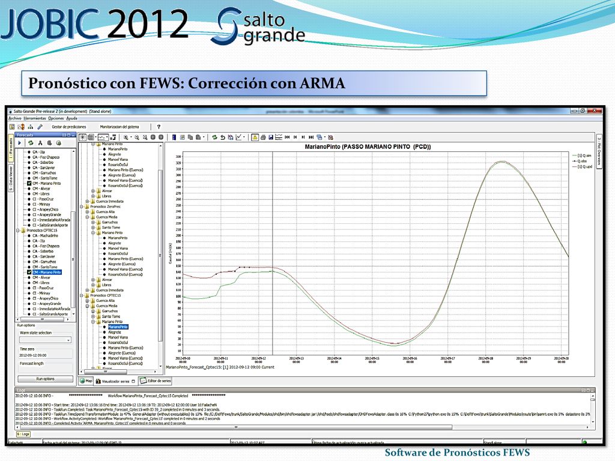
Task: Click the first icon in the top main toolbar
Action: (x=12, y=127)
